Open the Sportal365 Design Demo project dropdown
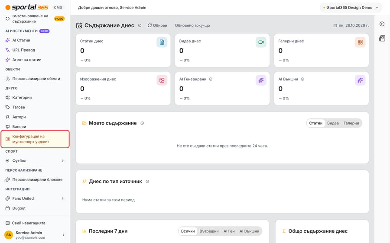Screen dimensions: 390x243 pyautogui.click(x=351, y=7)
